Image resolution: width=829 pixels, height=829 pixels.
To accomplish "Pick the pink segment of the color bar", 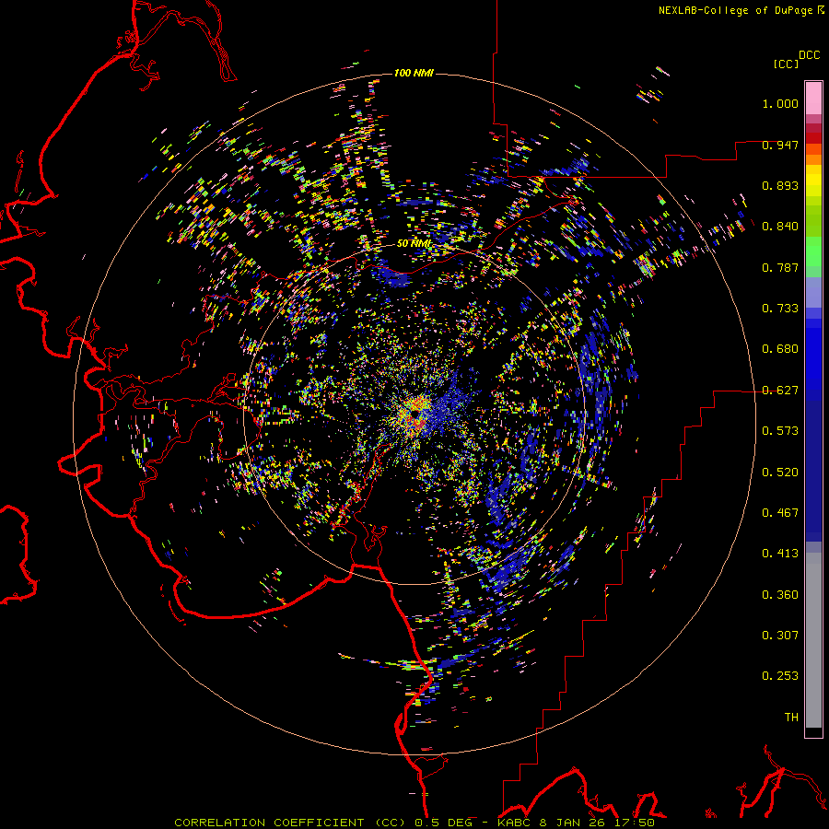I will [x=813, y=99].
